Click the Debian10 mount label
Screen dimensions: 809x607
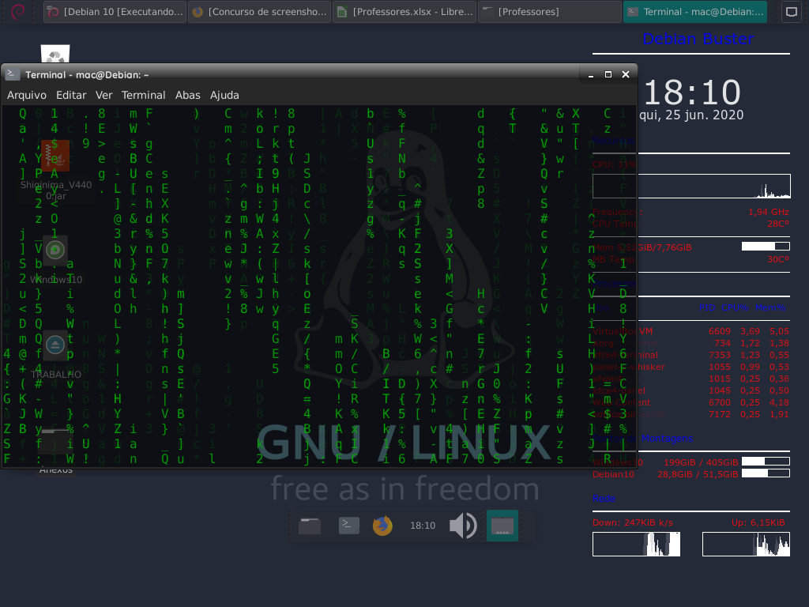[x=613, y=474]
